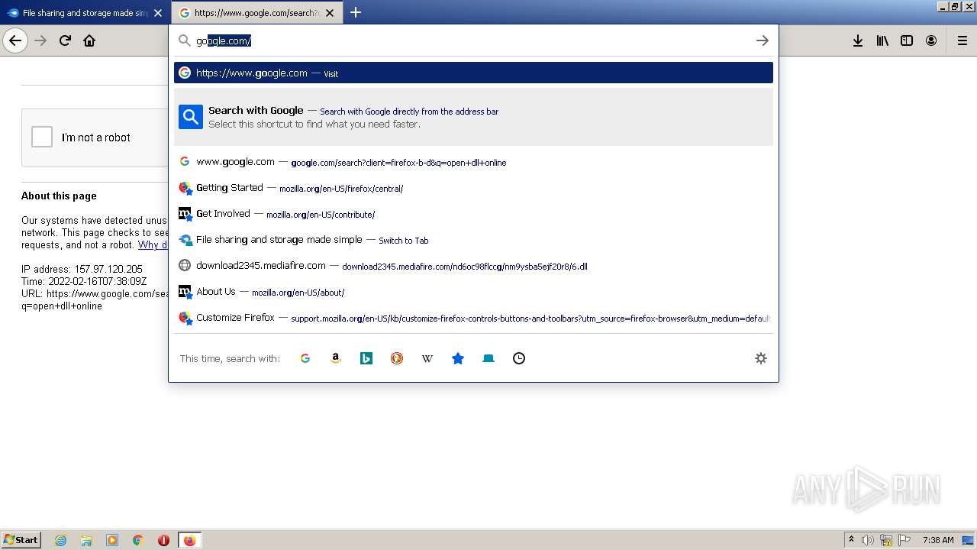The height and width of the screenshot is (550, 977).
Task: Search open tabs with the tabs icon
Action: click(x=488, y=358)
